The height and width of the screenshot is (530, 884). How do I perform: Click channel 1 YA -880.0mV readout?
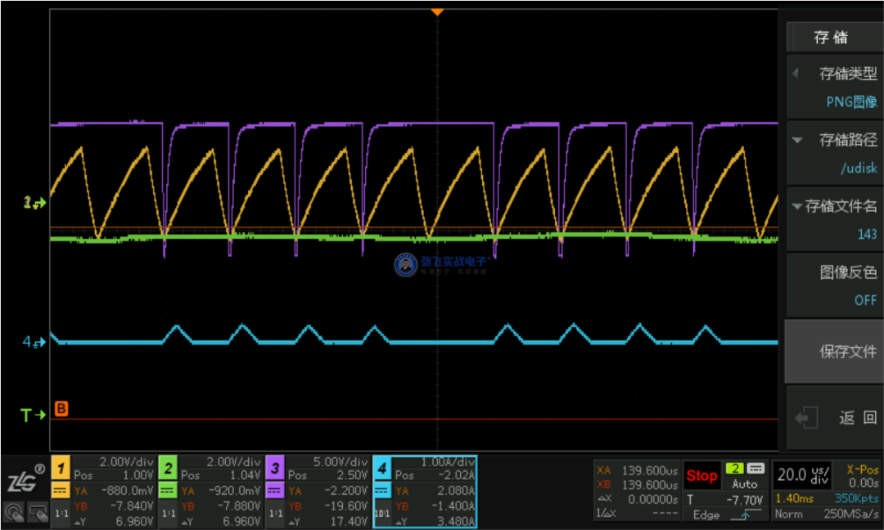point(115,491)
